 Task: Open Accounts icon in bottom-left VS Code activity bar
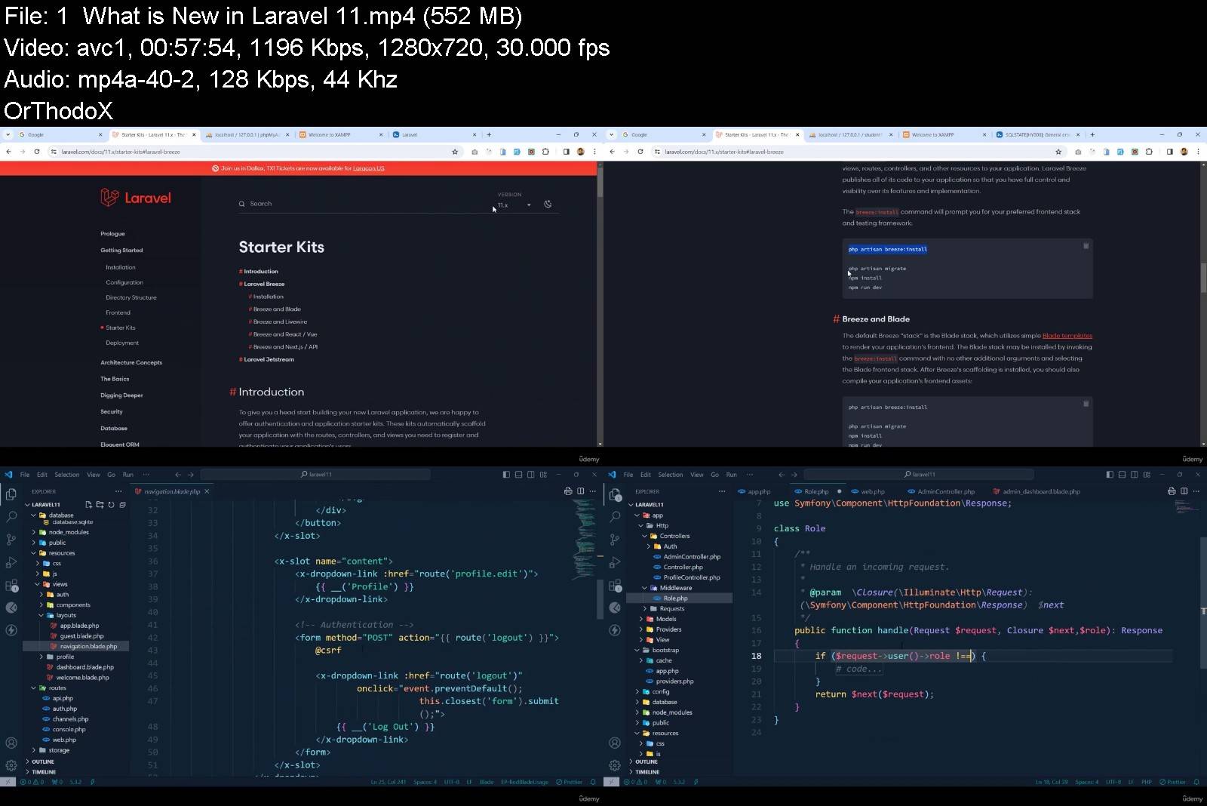pyautogui.click(x=11, y=743)
